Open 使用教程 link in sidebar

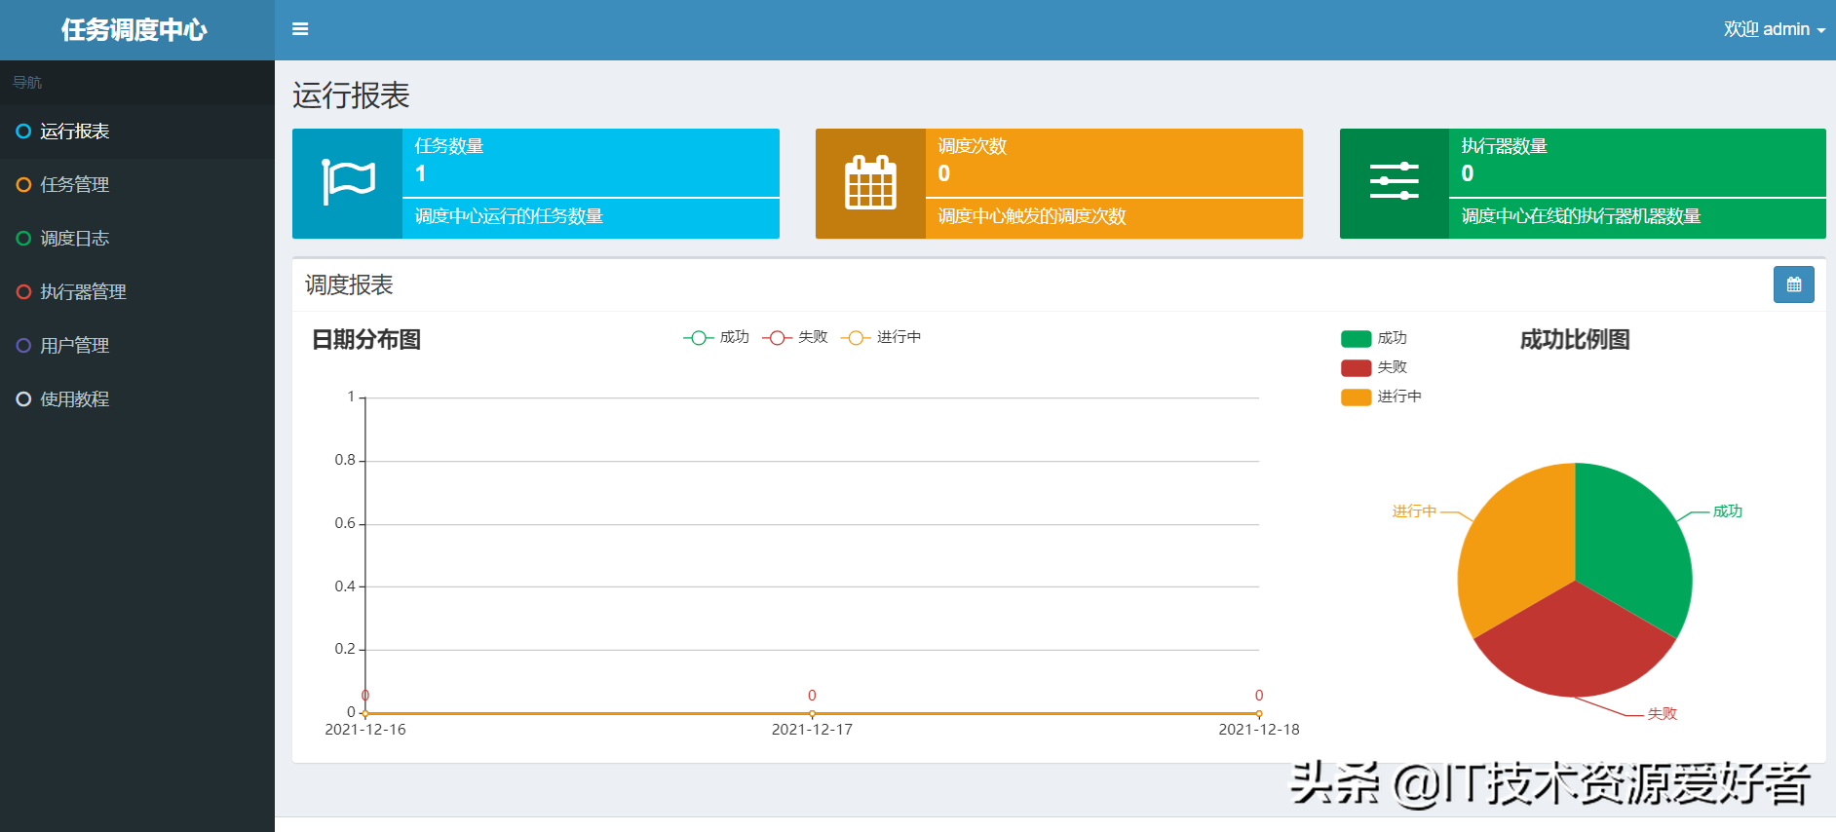137,399
